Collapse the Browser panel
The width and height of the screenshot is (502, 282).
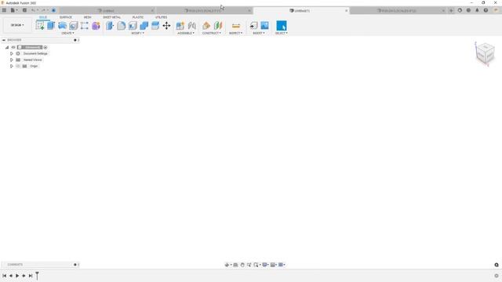pyautogui.click(x=4, y=40)
